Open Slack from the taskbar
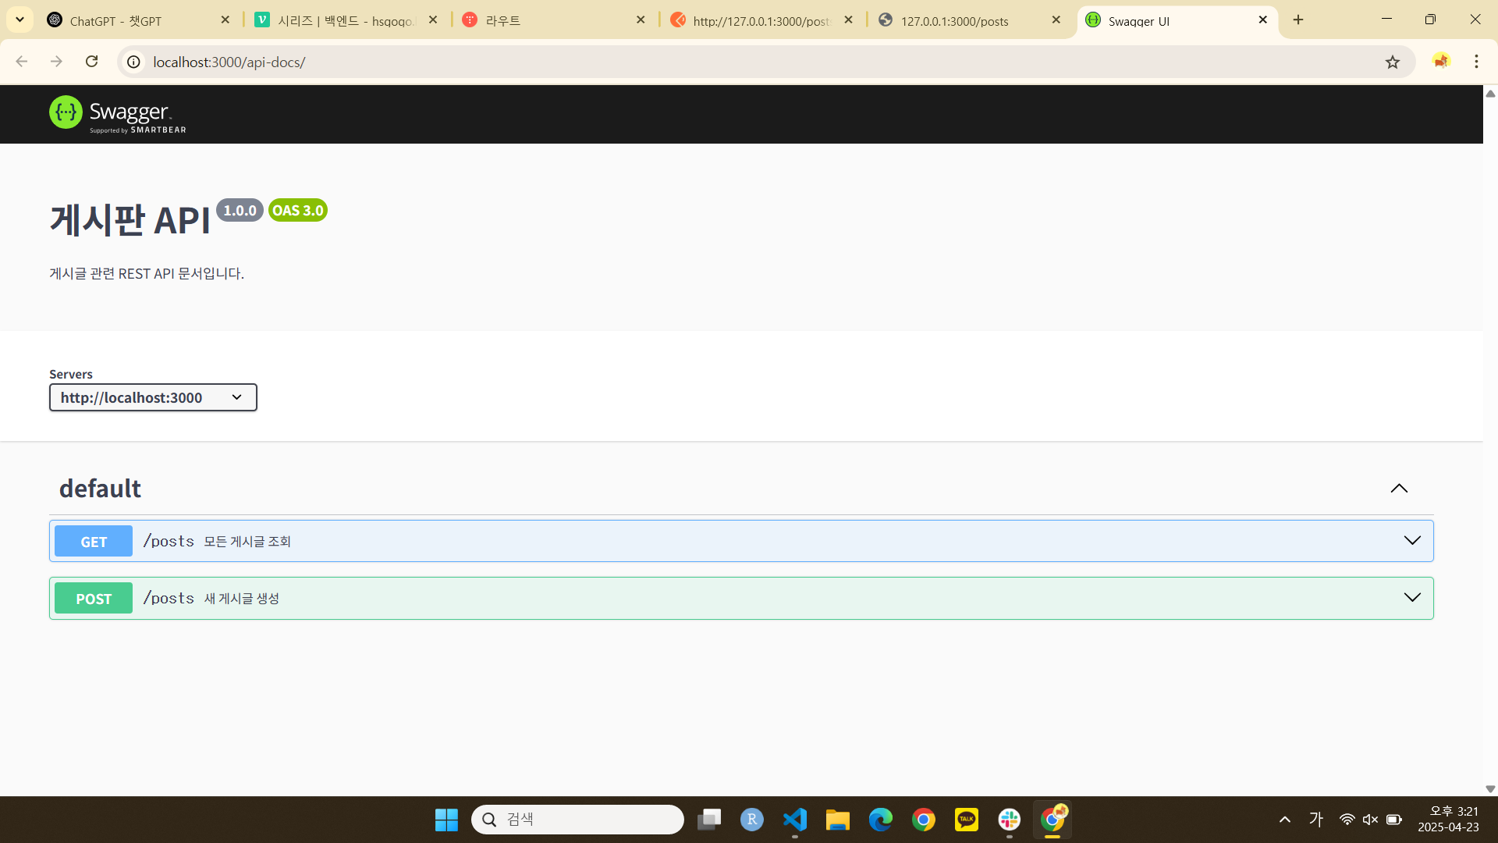The image size is (1498, 843). click(x=1009, y=820)
